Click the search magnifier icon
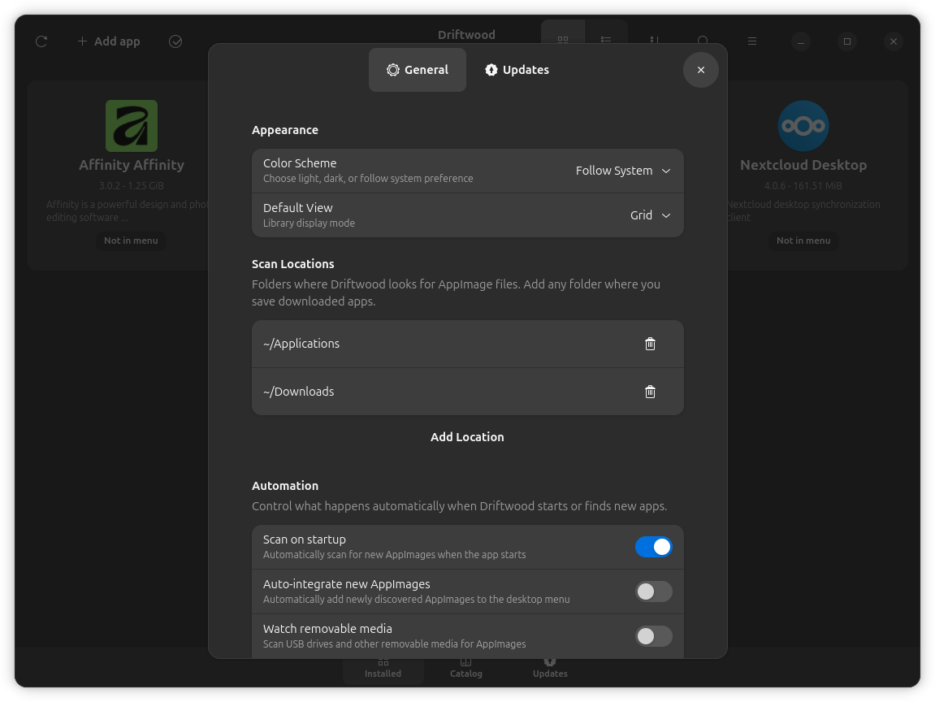This screenshot has width=935, height=702. tap(703, 41)
